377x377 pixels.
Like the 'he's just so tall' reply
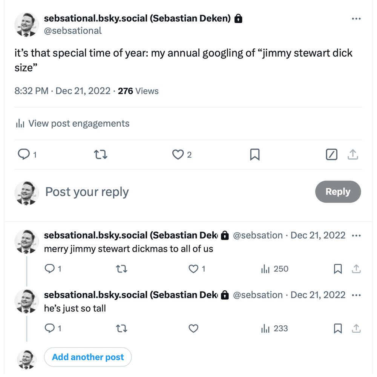click(x=193, y=328)
